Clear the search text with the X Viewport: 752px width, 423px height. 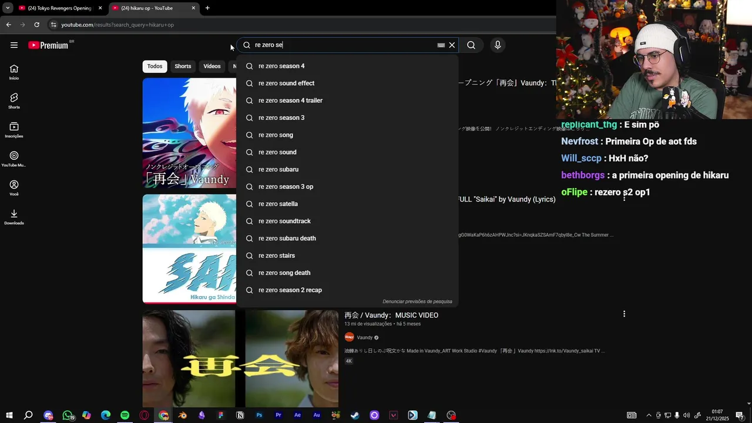tap(452, 45)
